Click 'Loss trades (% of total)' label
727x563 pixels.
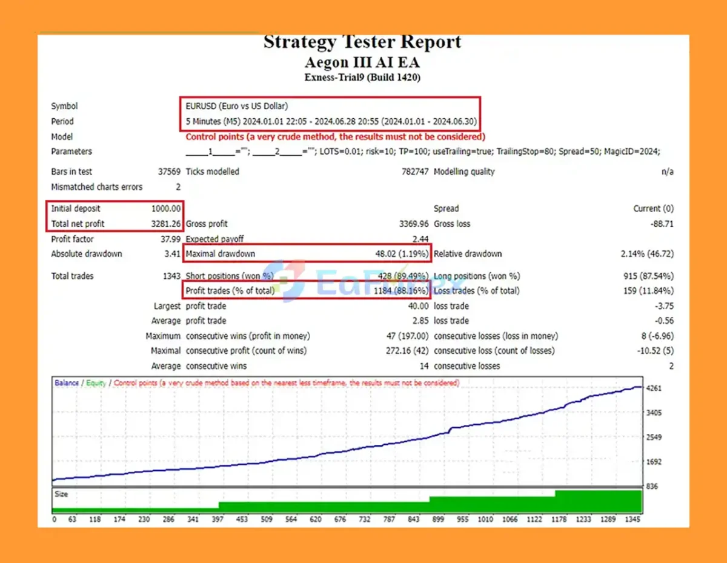pyautogui.click(x=476, y=291)
